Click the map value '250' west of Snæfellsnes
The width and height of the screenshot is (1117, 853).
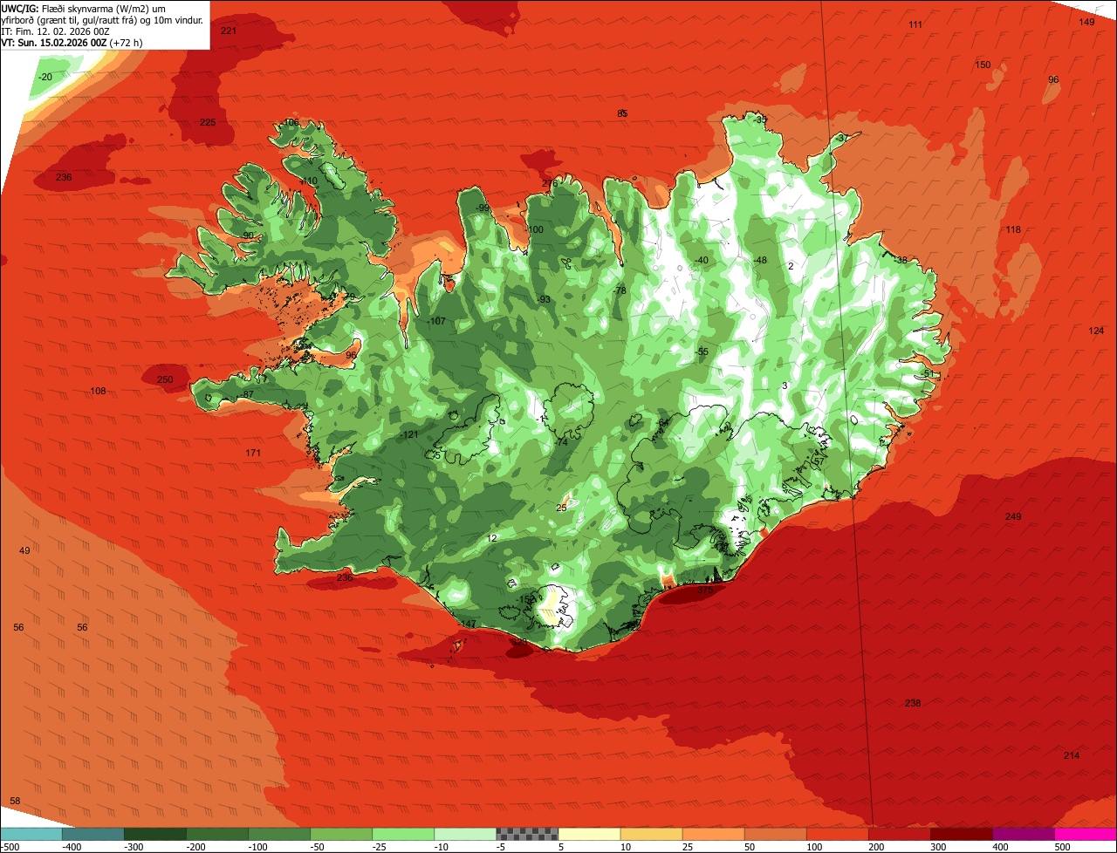[x=165, y=379]
